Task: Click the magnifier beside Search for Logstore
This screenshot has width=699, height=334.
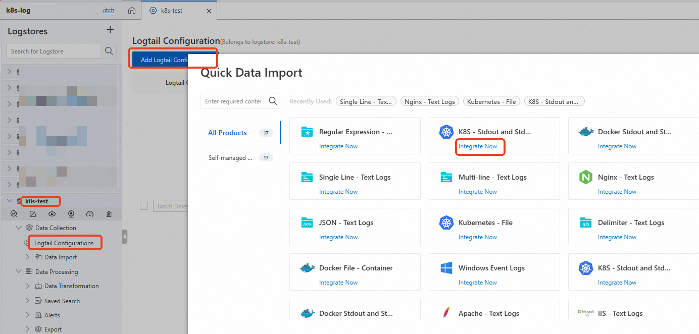Action: tap(109, 51)
